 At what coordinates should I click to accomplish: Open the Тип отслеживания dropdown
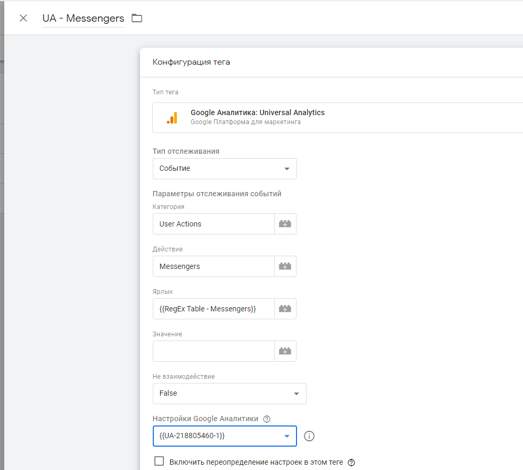click(224, 169)
